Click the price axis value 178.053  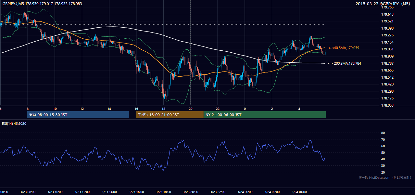387,105
